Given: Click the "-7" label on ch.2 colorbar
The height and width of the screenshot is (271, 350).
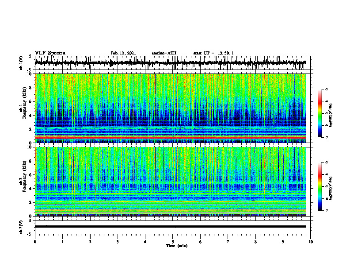Looking at the screenshot, I should click(x=326, y=211).
